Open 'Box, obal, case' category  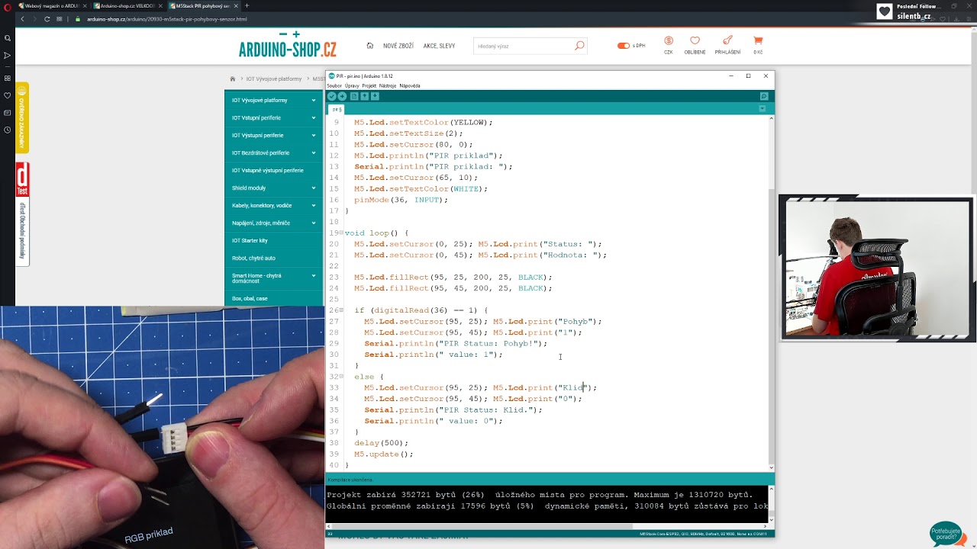[274, 298]
